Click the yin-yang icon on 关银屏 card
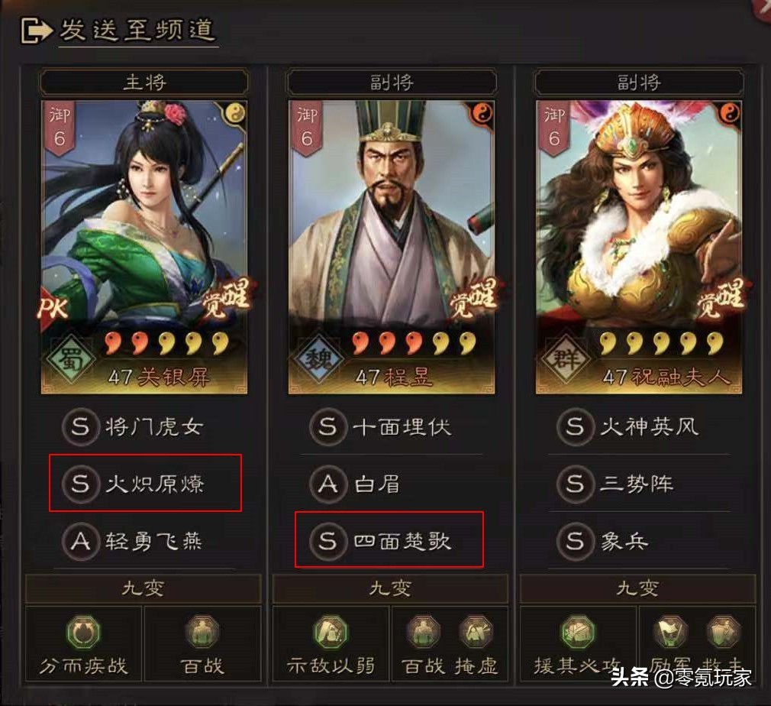 click(237, 114)
